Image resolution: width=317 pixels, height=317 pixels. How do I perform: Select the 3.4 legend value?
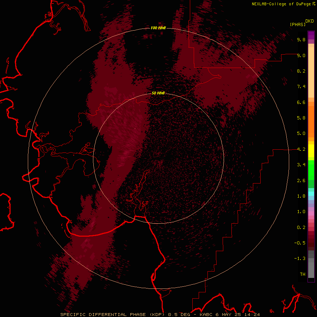[x=301, y=165]
